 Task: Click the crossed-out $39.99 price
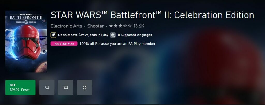coord(14,90)
